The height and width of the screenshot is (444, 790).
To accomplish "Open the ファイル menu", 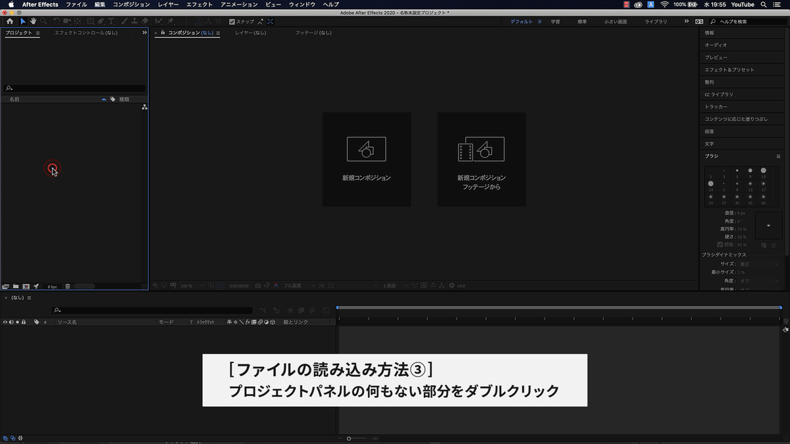I will [x=76, y=4].
